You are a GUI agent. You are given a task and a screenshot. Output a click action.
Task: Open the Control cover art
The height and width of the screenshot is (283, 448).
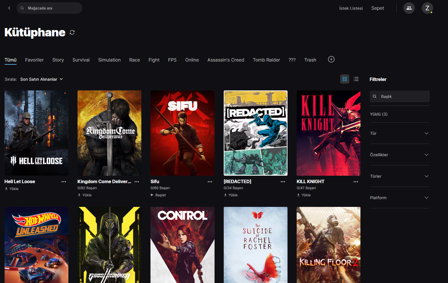(x=183, y=245)
